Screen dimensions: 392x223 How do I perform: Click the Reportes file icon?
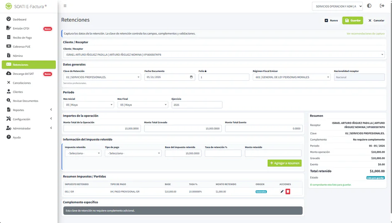[x=8, y=109]
